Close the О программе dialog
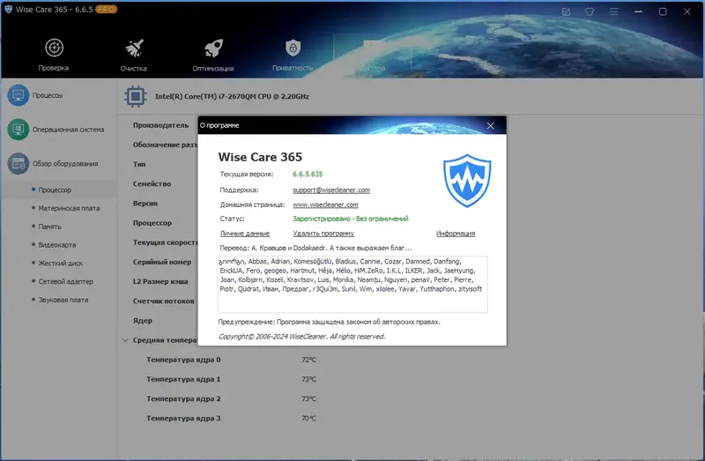The image size is (705, 461). coord(491,126)
